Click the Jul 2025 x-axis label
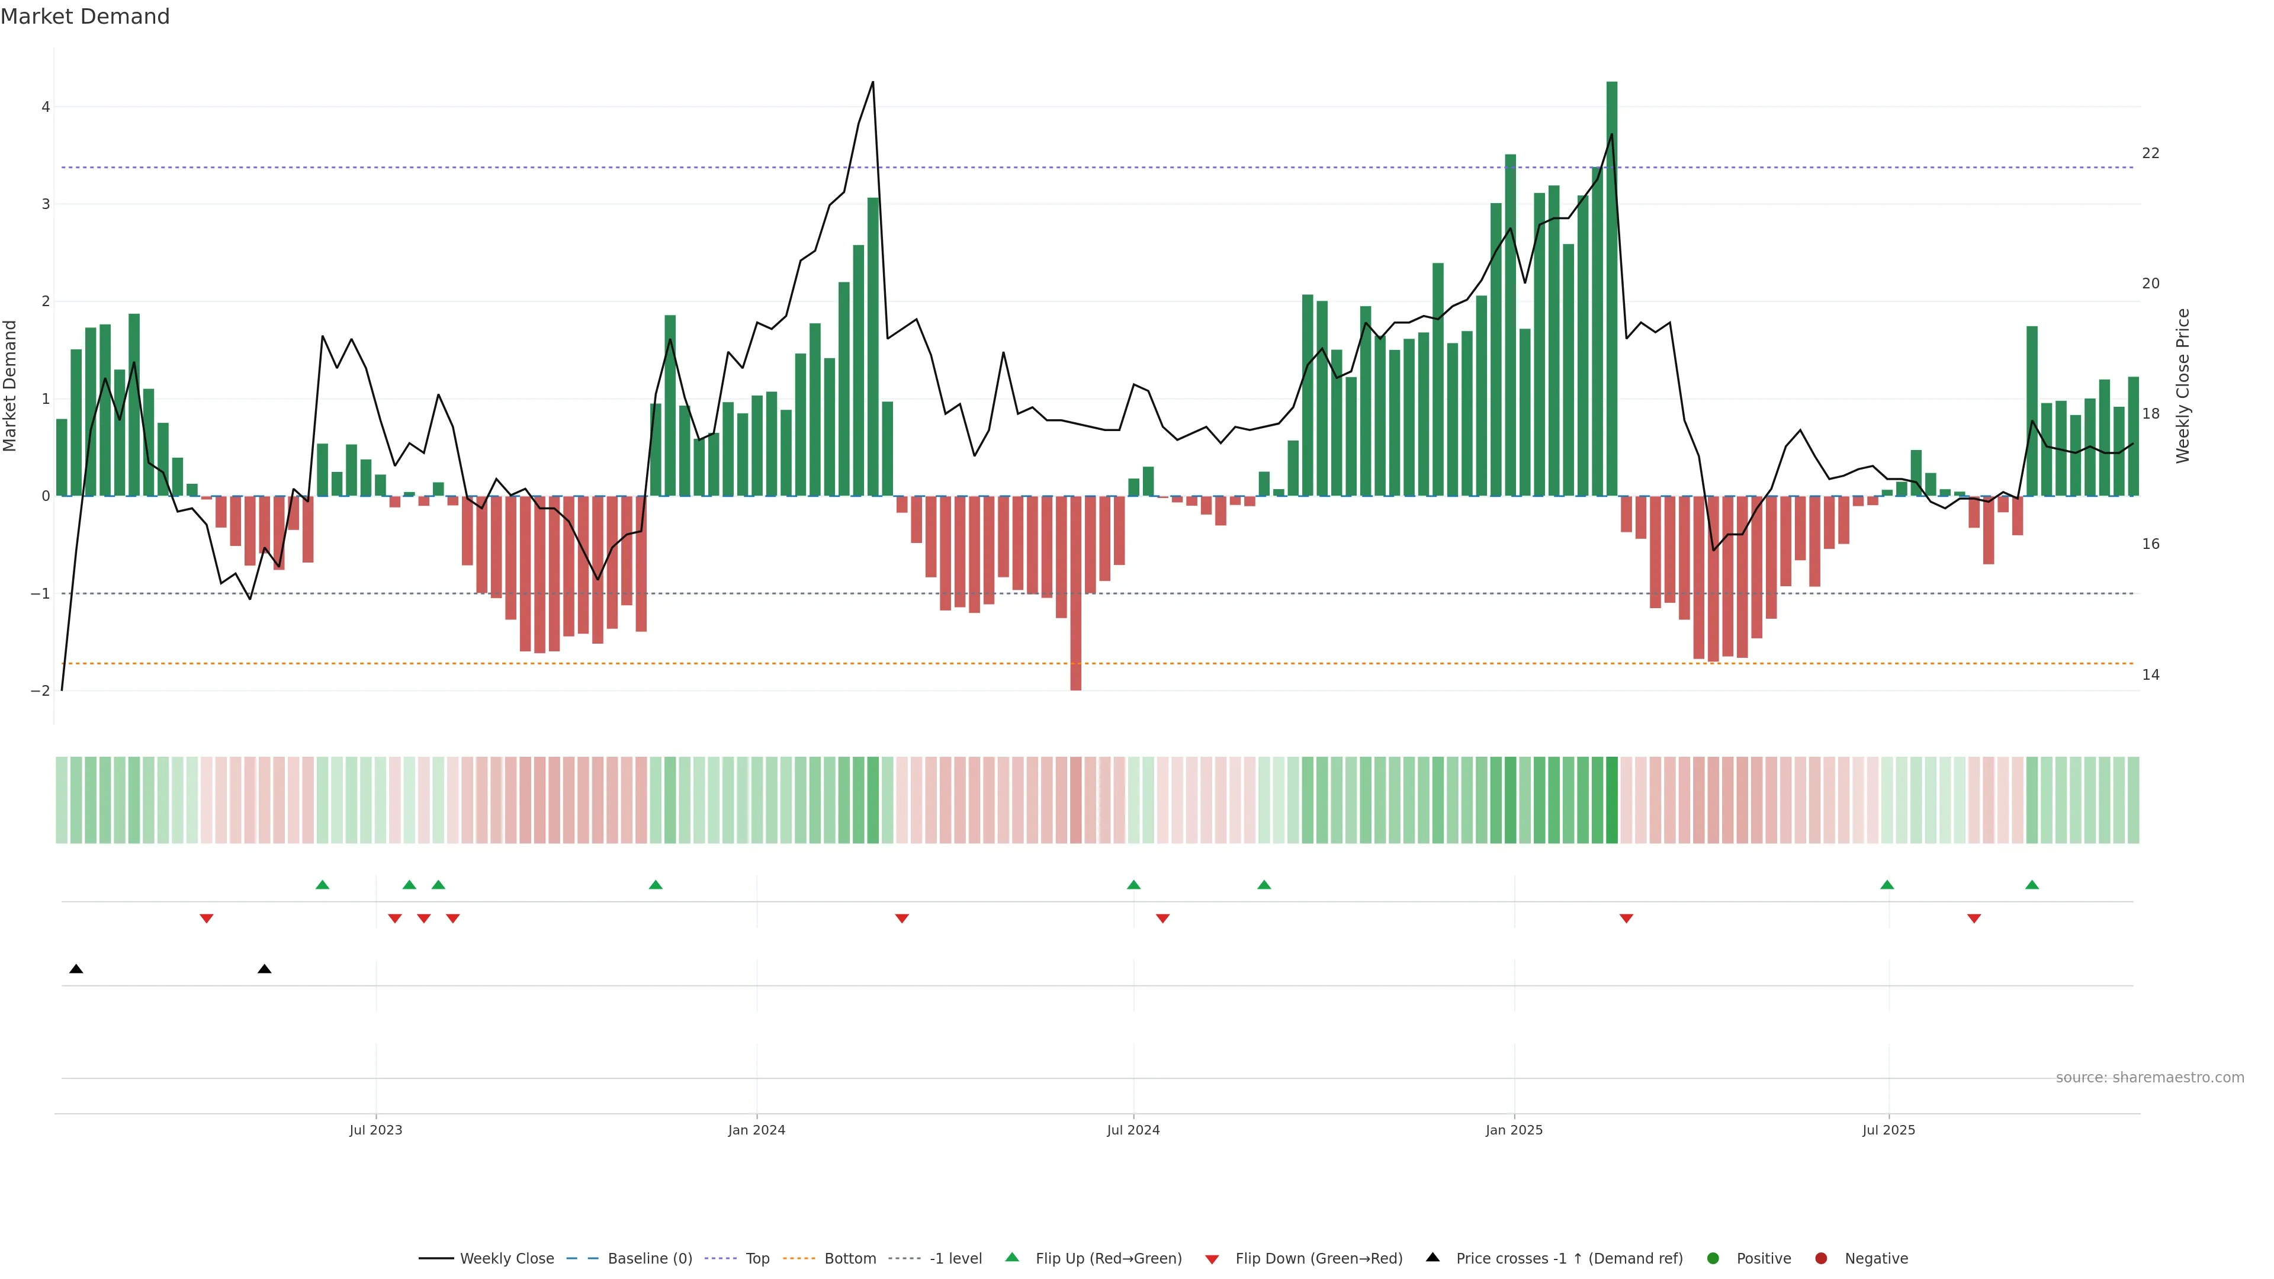This screenshot has height=1279, width=2274. click(x=1889, y=1130)
